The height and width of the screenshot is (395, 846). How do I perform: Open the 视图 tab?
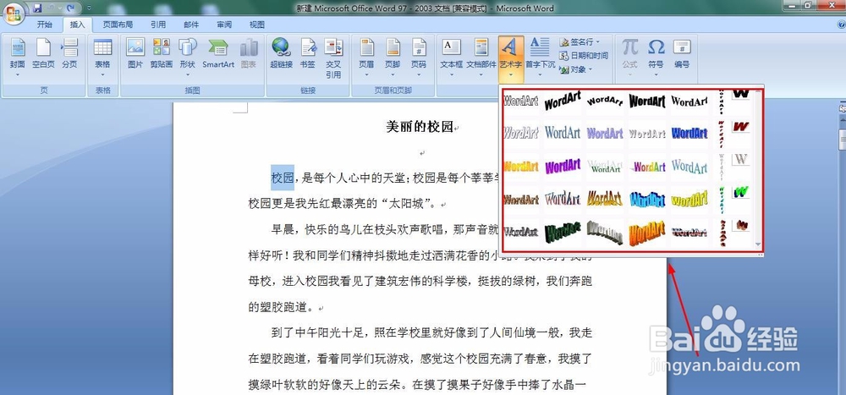(x=257, y=25)
